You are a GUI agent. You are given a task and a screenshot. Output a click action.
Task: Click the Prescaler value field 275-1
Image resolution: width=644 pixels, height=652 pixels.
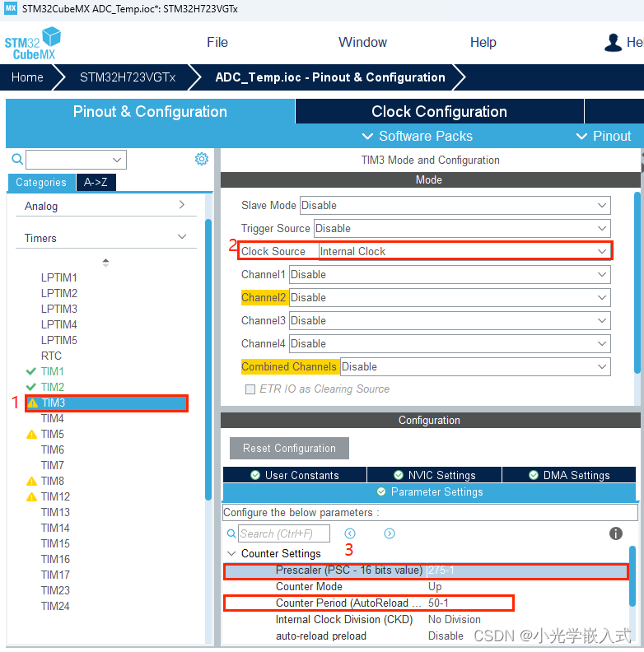(527, 570)
